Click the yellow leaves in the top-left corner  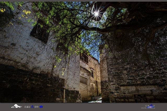[x=3, y=10]
